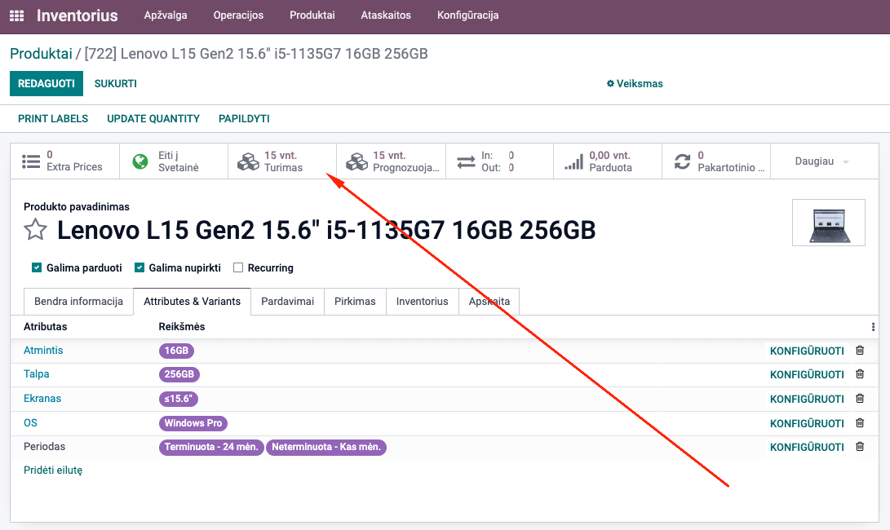Click the Extra Prices list icon
The image size is (890, 530).
31,161
